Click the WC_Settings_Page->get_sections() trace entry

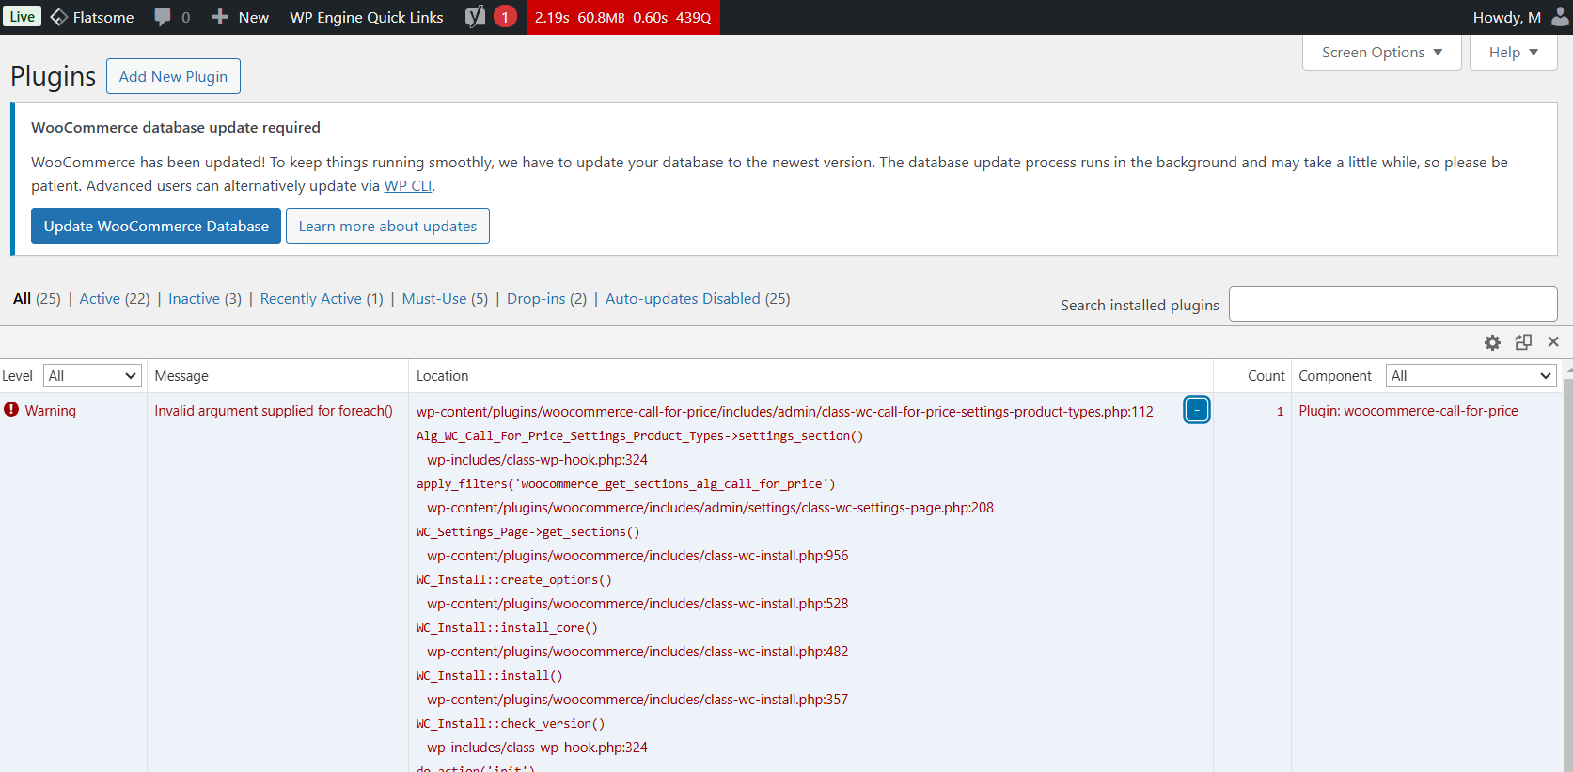(528, 532)
